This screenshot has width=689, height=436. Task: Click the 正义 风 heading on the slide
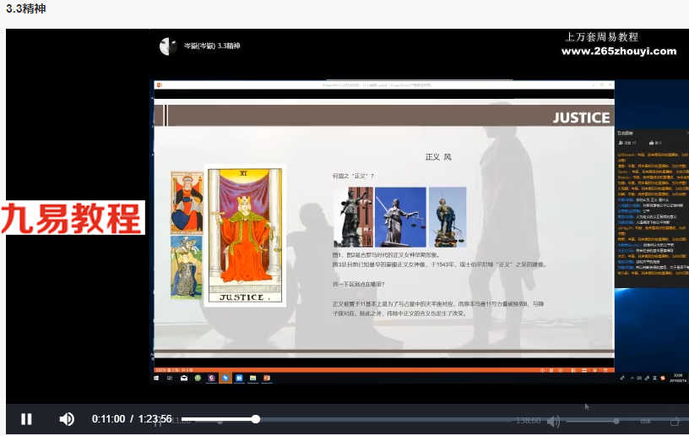438,157
